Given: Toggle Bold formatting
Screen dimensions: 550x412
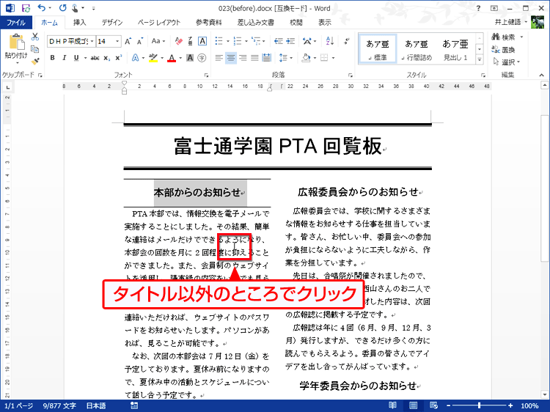Looking at the screenshot, I should click(52, 58).
